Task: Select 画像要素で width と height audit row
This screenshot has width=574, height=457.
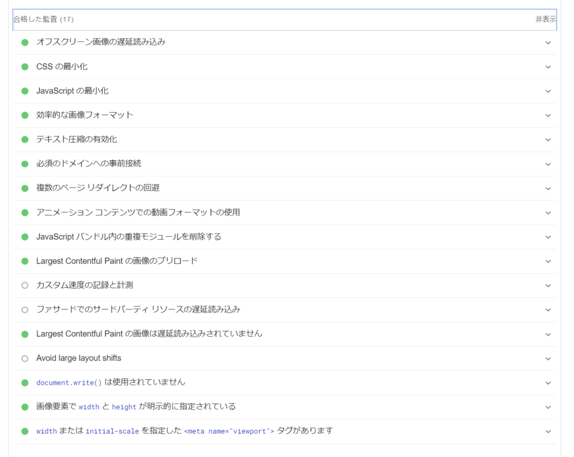Action: tap(136, 407)
